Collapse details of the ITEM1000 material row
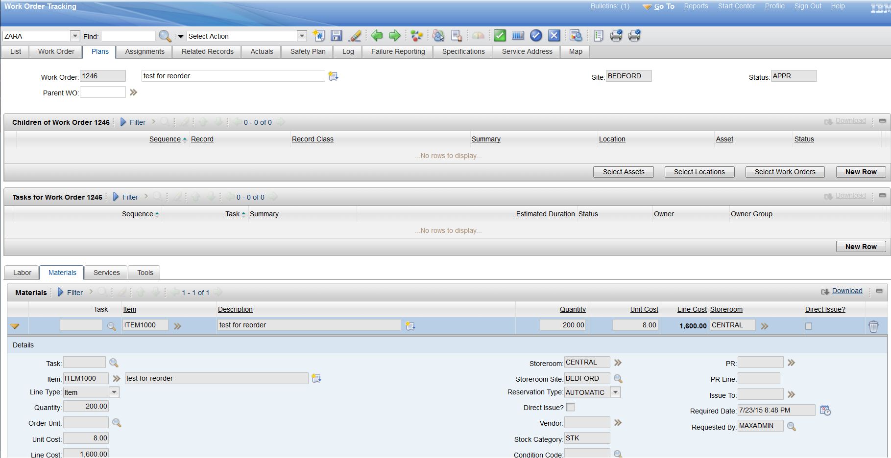Viewport: 891px width, 458px height. point(15,326)
